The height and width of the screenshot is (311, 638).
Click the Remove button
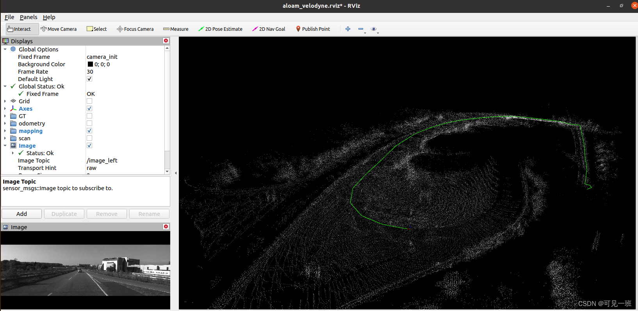pos(107,214)
